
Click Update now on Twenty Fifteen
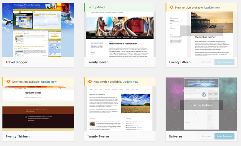tap(212, 8)
